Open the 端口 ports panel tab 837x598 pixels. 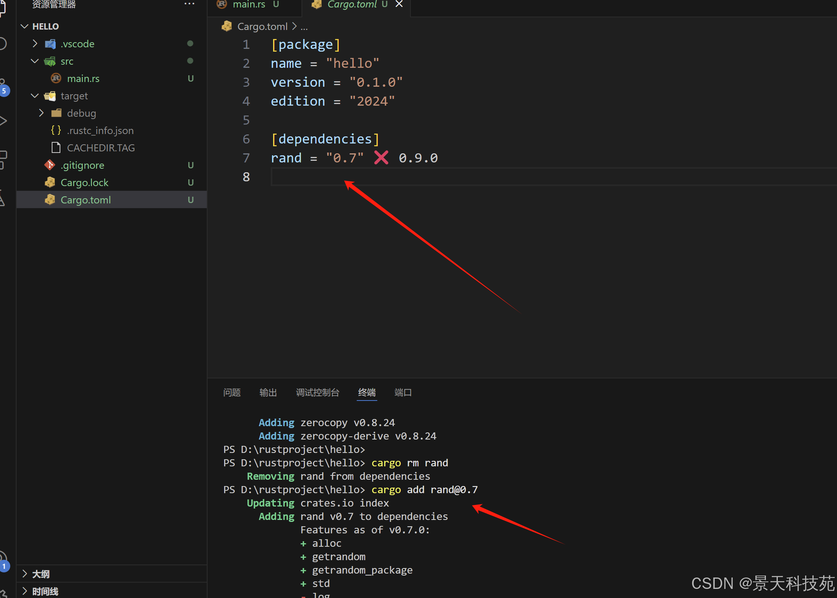point(403,392)
